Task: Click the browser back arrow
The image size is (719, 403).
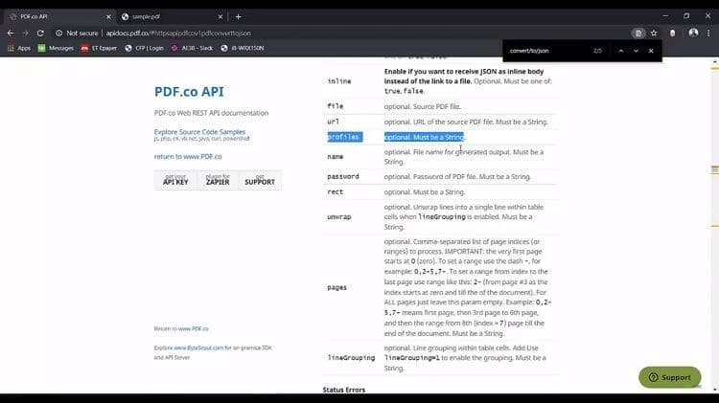Action: click(10, 33)
